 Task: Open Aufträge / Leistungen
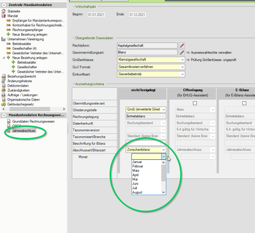click(22, 95)
